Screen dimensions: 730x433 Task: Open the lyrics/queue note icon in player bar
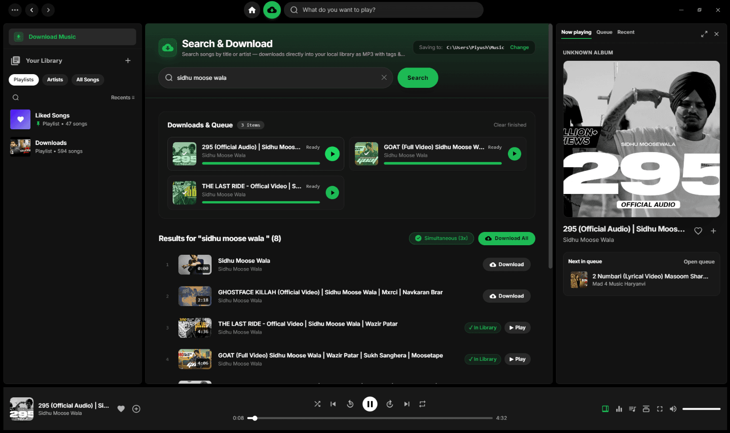tap(632, 409)
